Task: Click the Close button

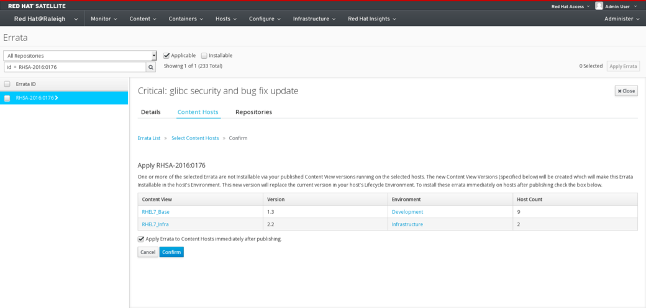Action: pos(626,91)
